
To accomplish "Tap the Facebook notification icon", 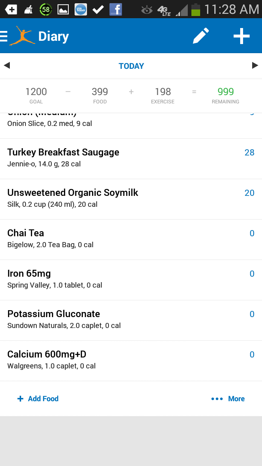I will 116,9.
